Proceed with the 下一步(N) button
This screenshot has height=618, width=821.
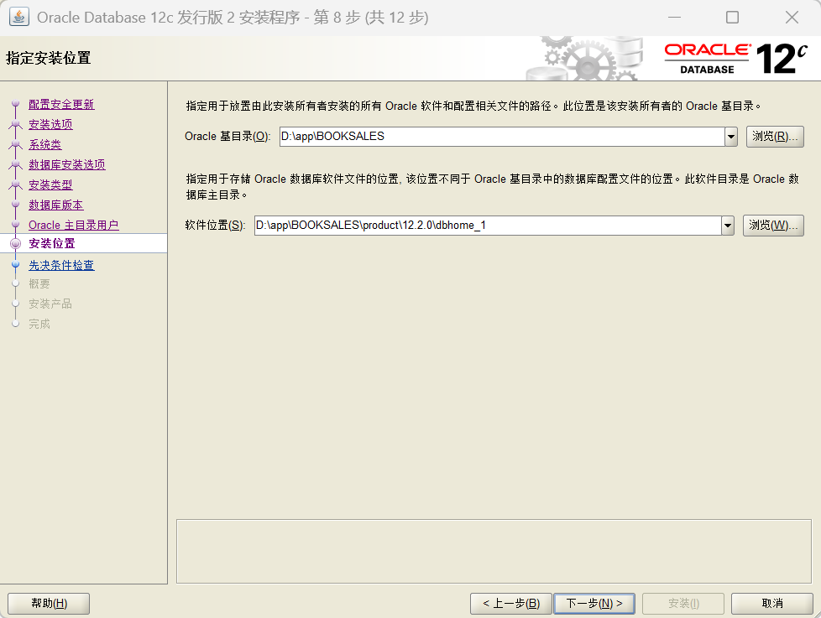coord(594,604)
